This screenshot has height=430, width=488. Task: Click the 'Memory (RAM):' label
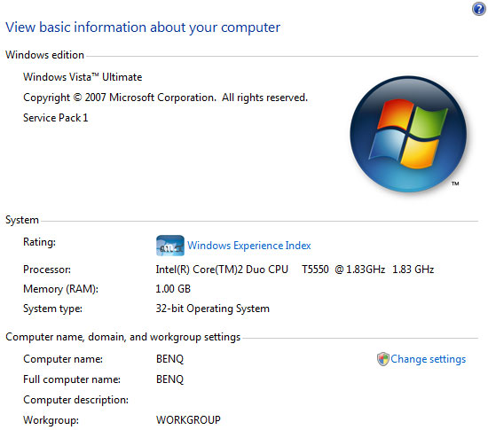pos(60,289)
